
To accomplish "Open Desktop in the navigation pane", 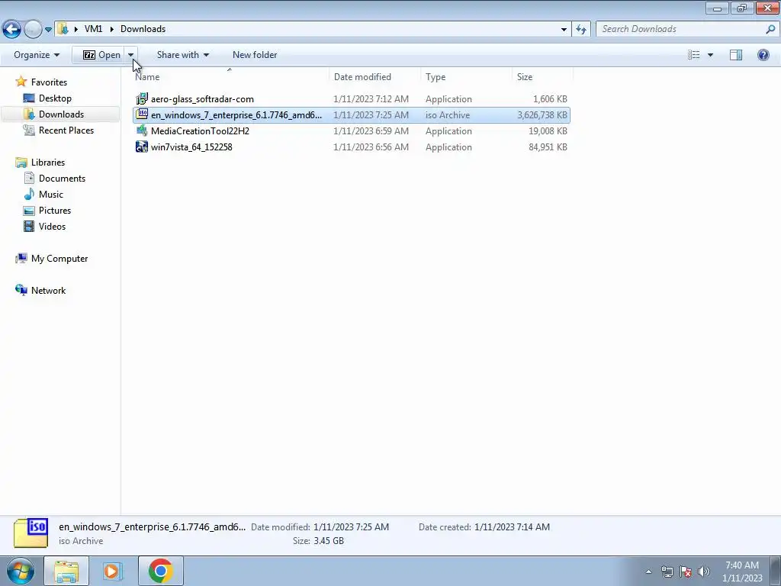I will pos(55,98).
